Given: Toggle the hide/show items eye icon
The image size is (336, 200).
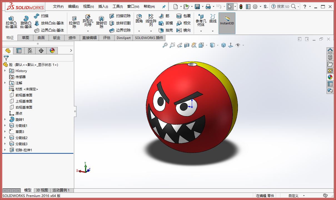Looking at the screenshot, I should coord(238,45).
